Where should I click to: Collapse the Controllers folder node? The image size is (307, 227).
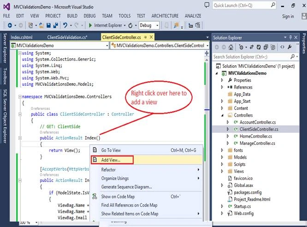click(222, 115)
